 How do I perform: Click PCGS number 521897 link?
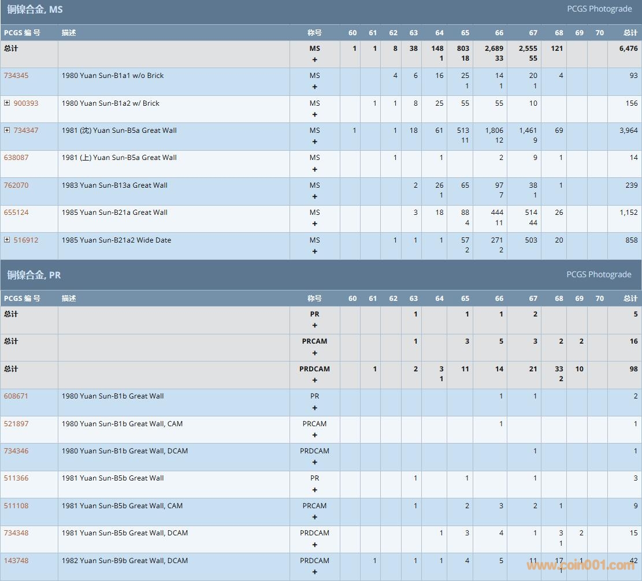[x=16, y=424]
